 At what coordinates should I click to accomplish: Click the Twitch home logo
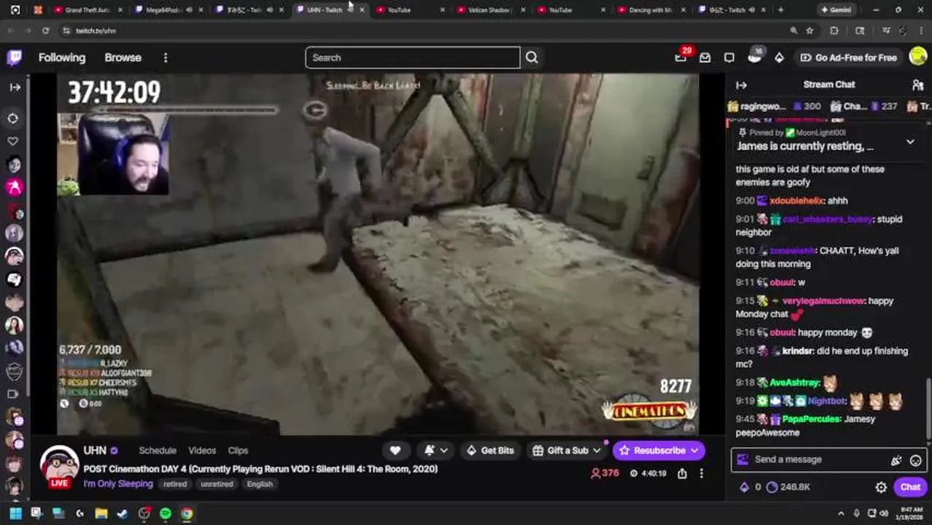tap(15, 58)
